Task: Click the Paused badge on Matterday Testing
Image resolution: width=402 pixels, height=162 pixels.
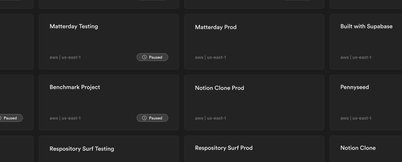Action: (152, 57)
